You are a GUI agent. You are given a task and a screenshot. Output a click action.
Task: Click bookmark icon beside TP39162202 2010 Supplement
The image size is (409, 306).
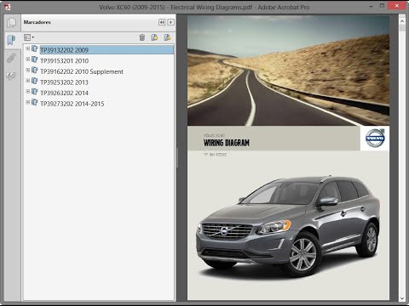click(35, 71)
